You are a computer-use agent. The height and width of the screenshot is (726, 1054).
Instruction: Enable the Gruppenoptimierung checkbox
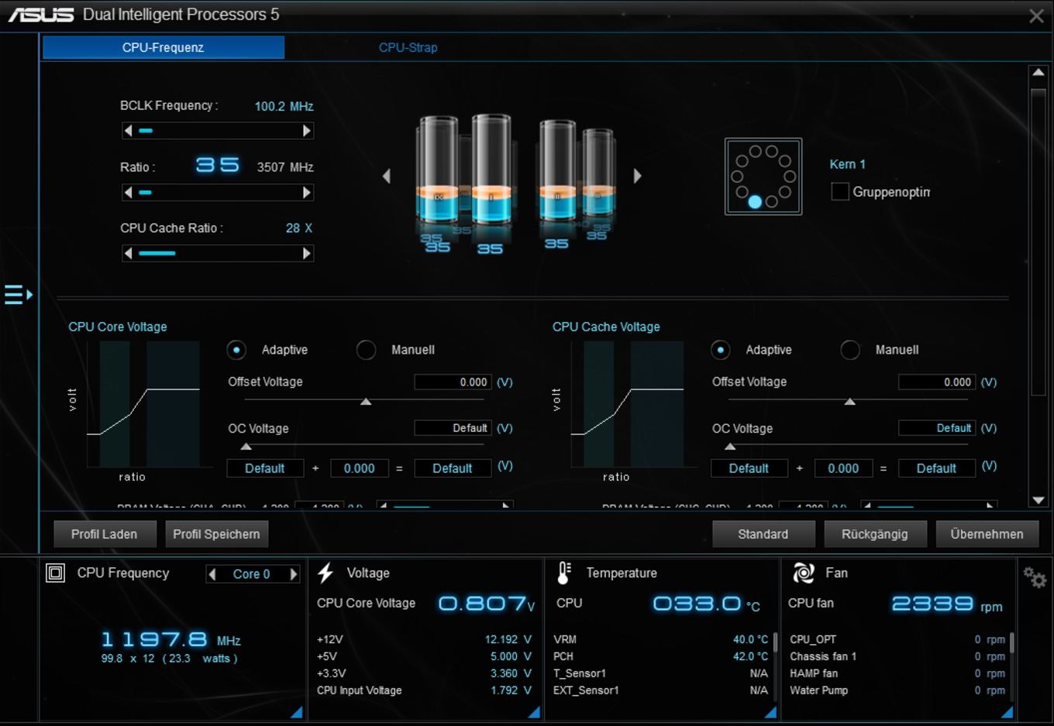840,191
